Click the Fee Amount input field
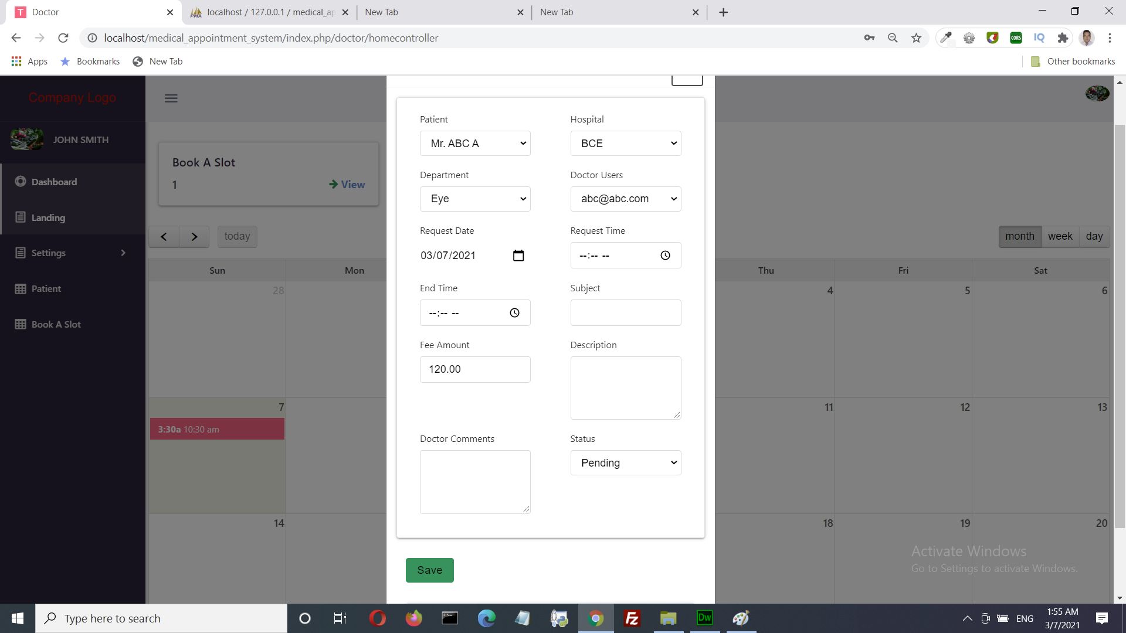This screenshot has width=1126, height=633. click(x=474, y=370)
